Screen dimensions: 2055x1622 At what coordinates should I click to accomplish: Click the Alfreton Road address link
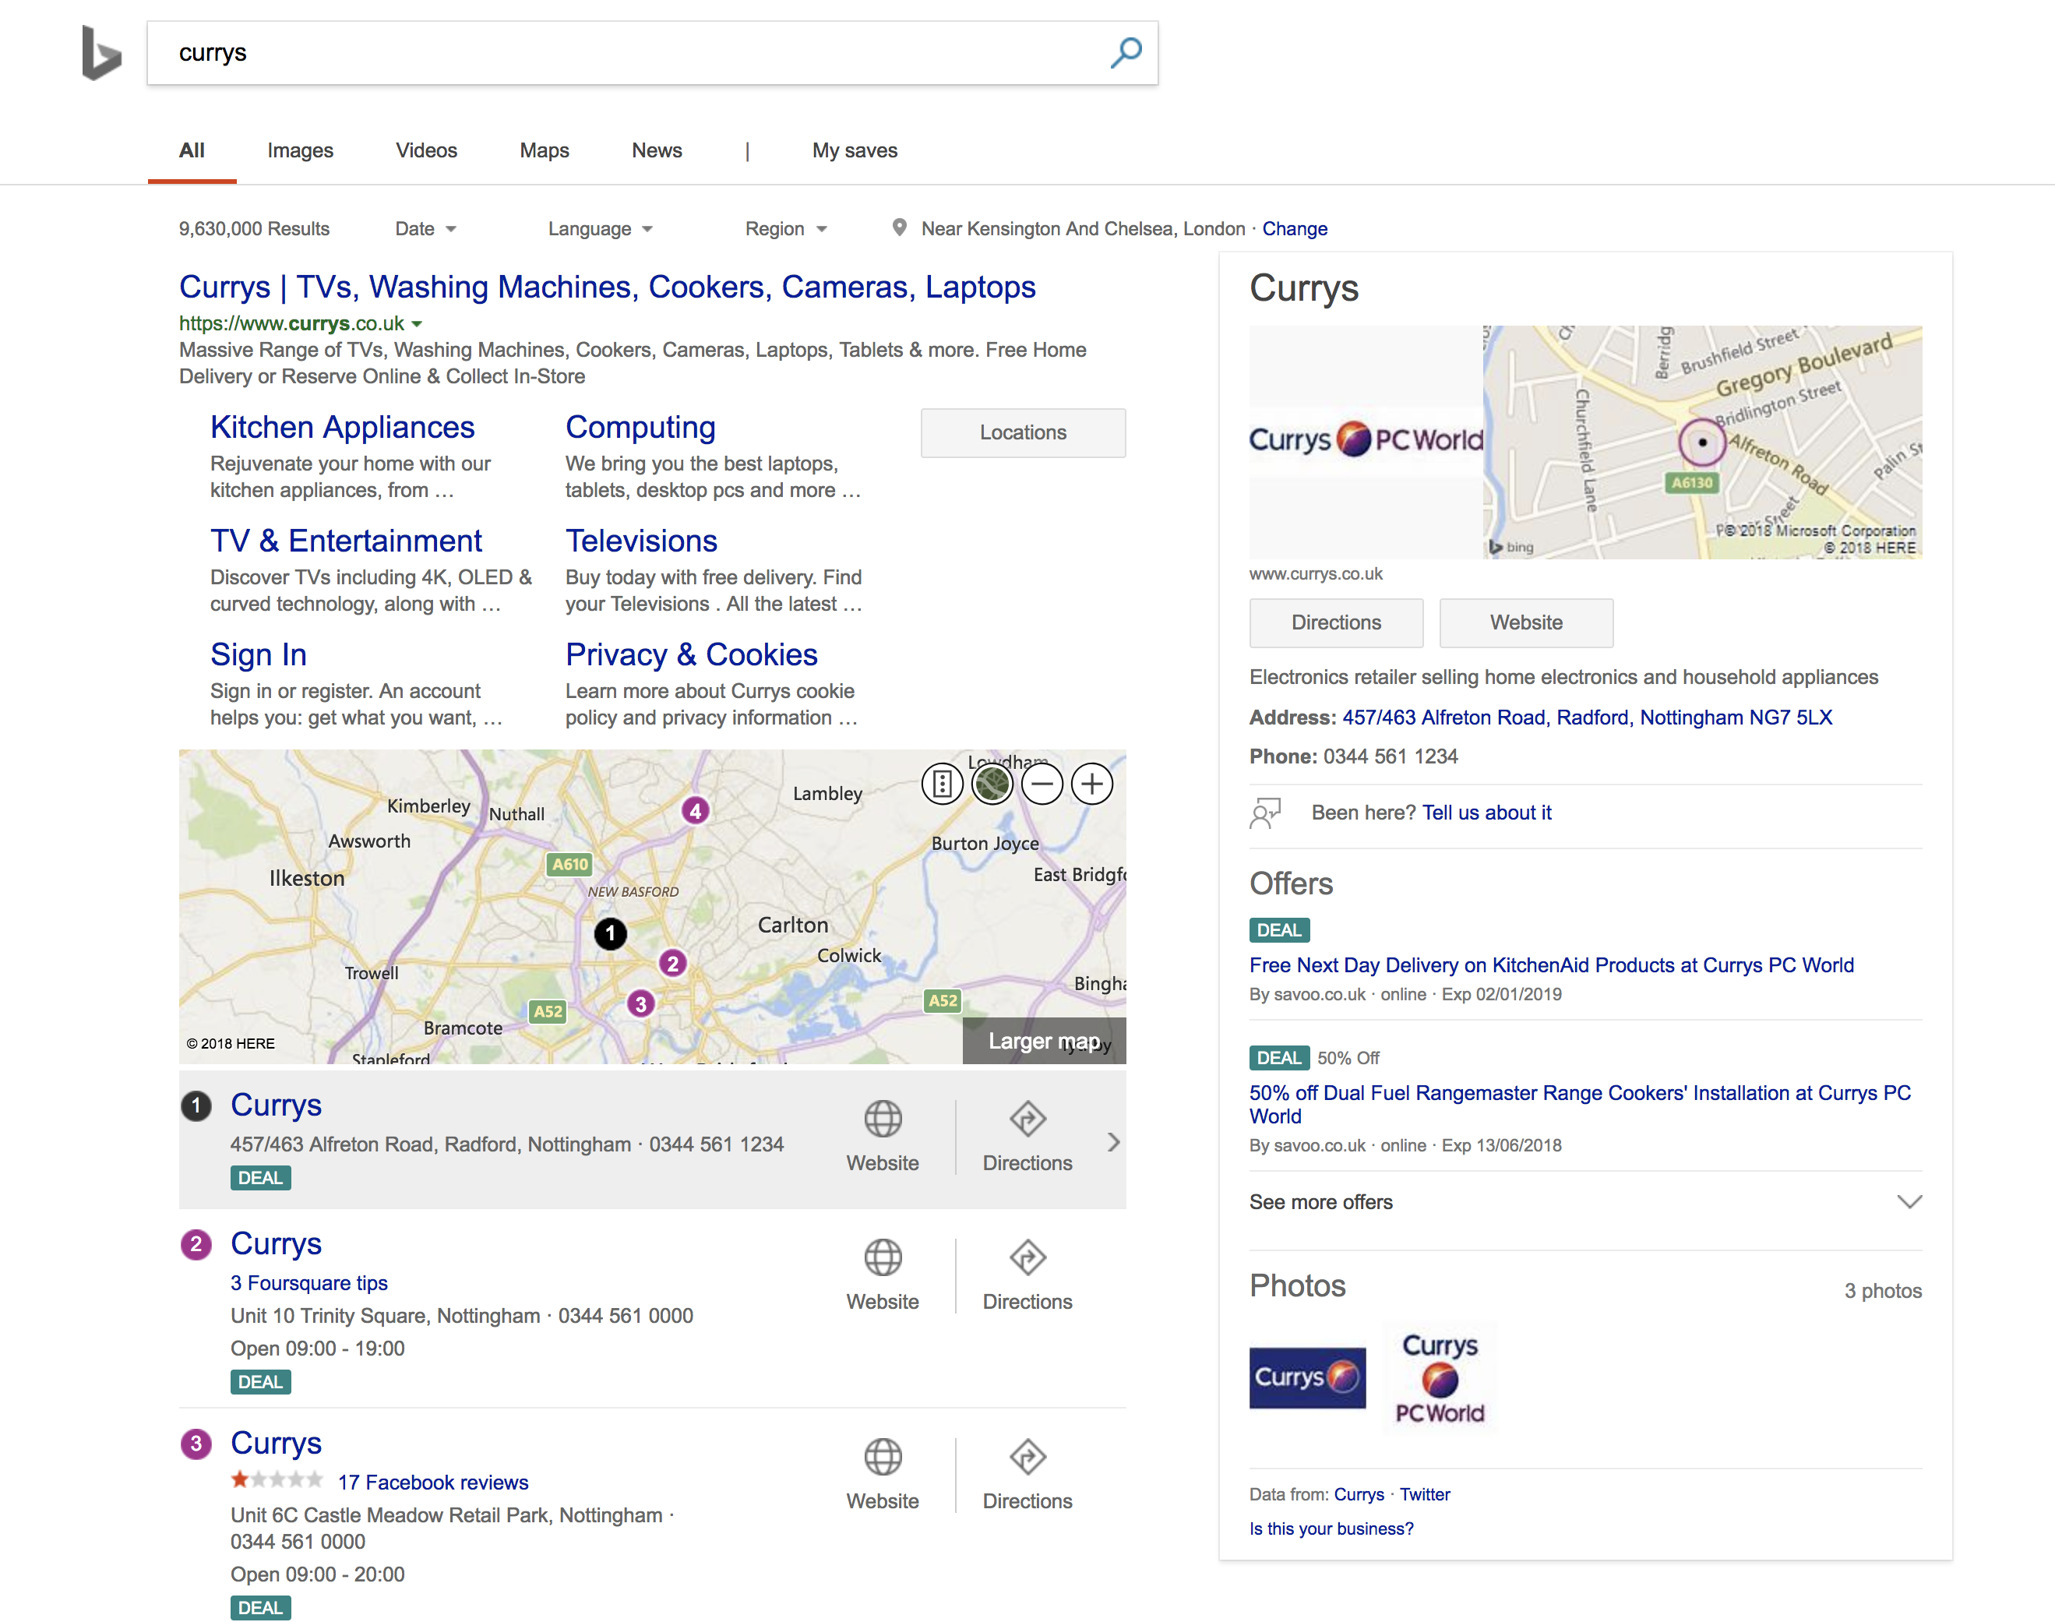click(x=1587, y=717)
